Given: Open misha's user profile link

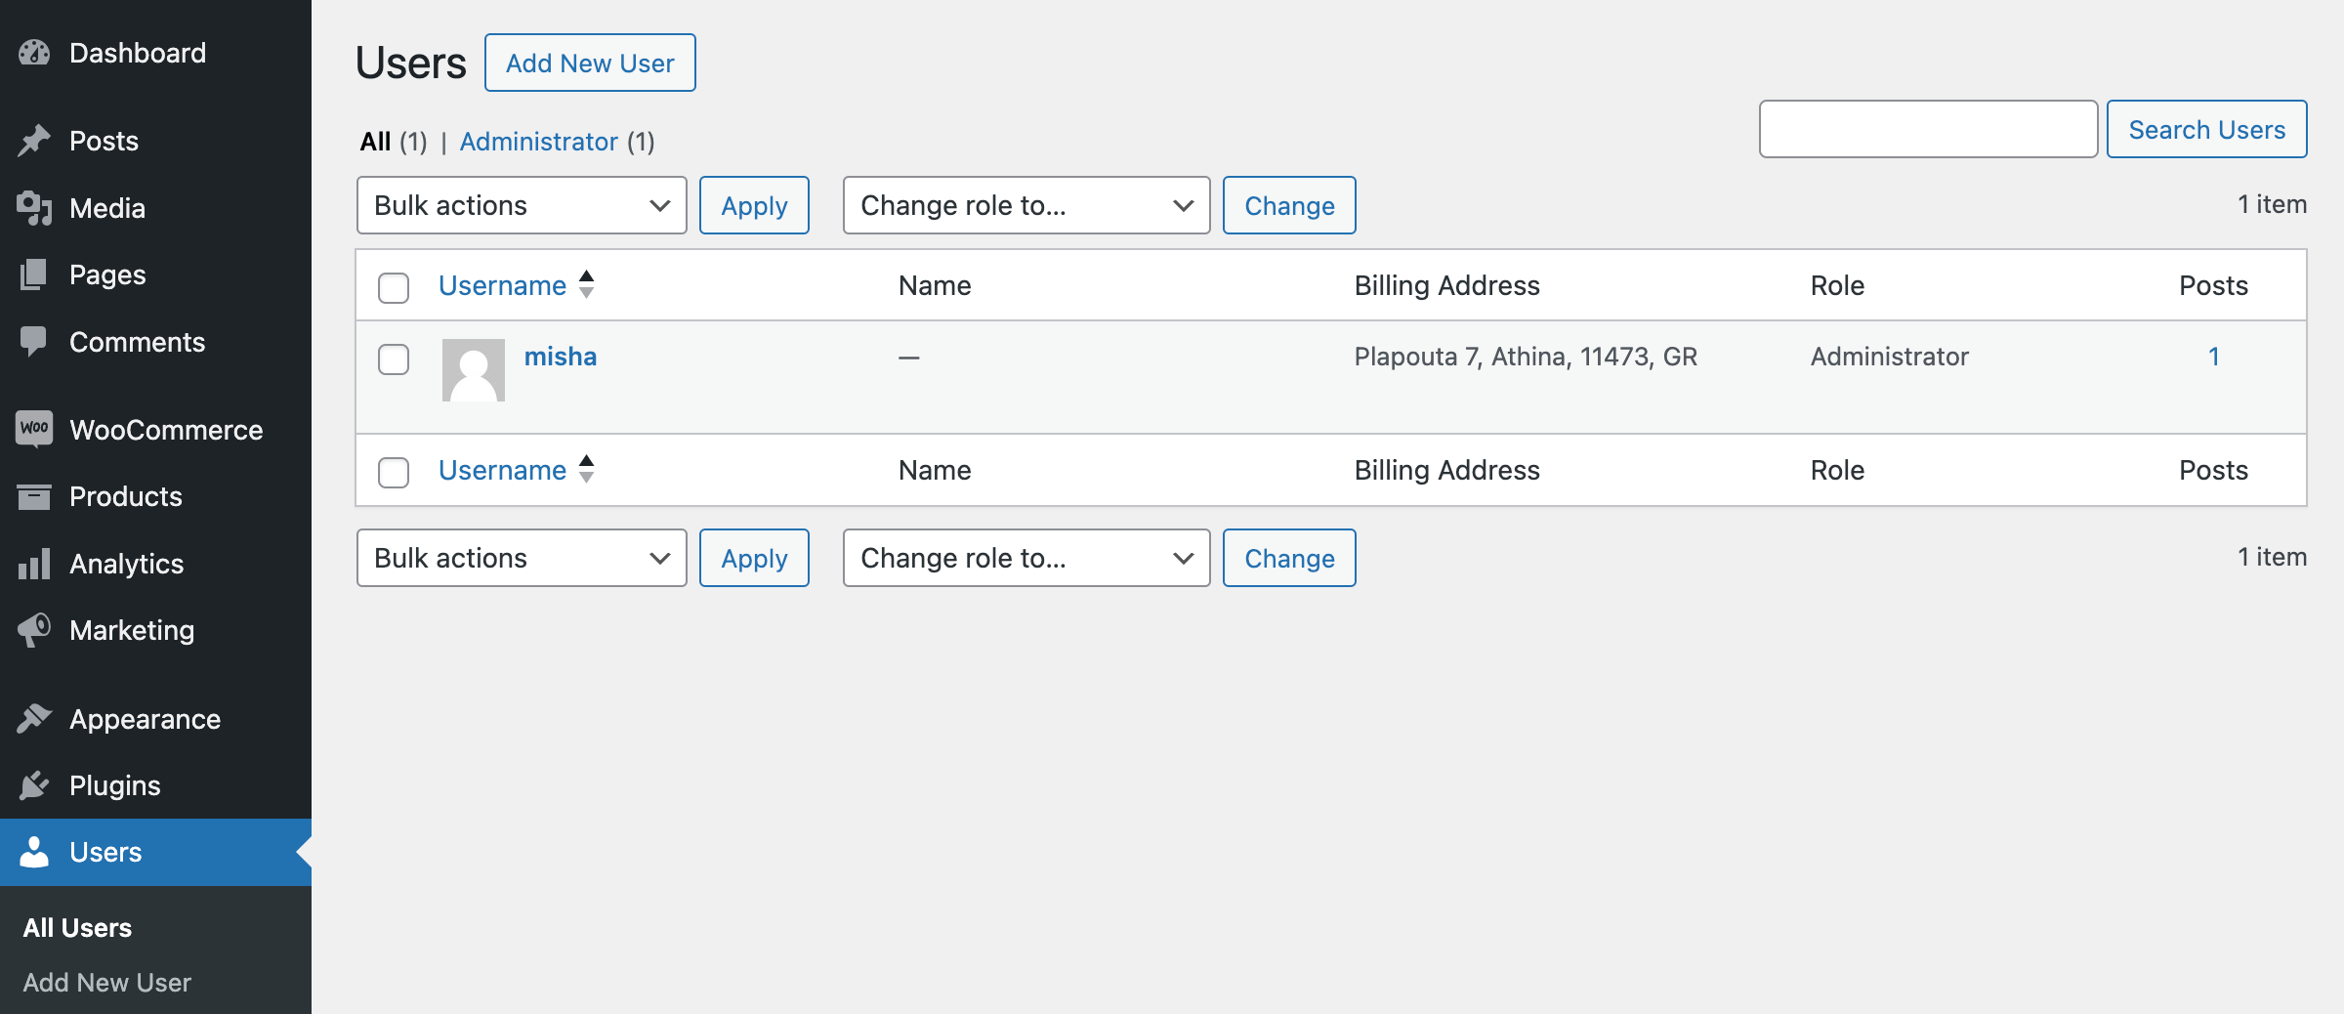Looking at the screenshot, I should point(561,356).
